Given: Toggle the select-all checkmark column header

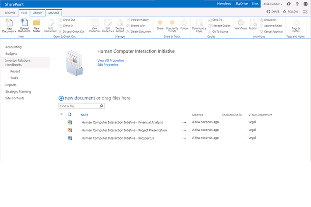Looking at the screenshot, I should 62,115.
